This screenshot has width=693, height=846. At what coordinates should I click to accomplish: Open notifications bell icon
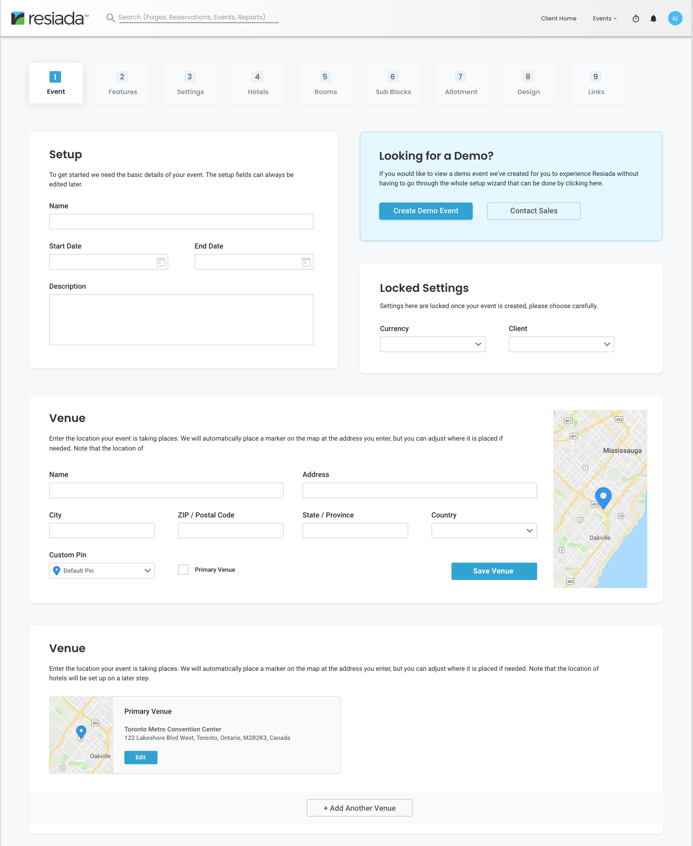(653, 19)
